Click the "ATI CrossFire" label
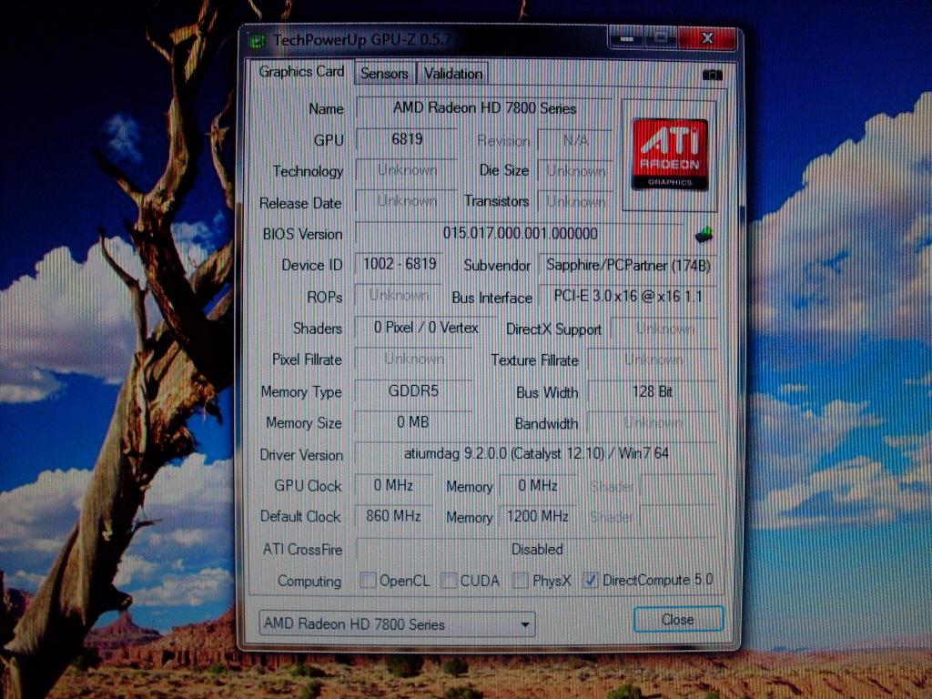This screenshot has height=699, width=932. 302,550
